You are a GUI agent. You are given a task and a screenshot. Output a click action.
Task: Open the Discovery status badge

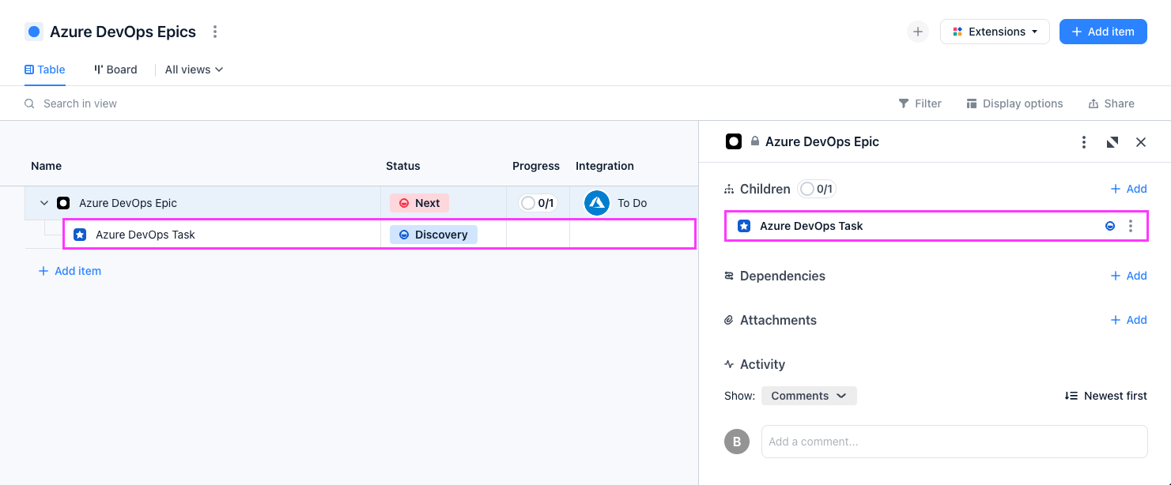coord(433,235)
